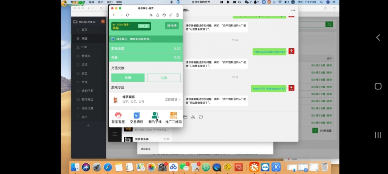Click the Terminal icon in the Dock

(x=228, y=166)
